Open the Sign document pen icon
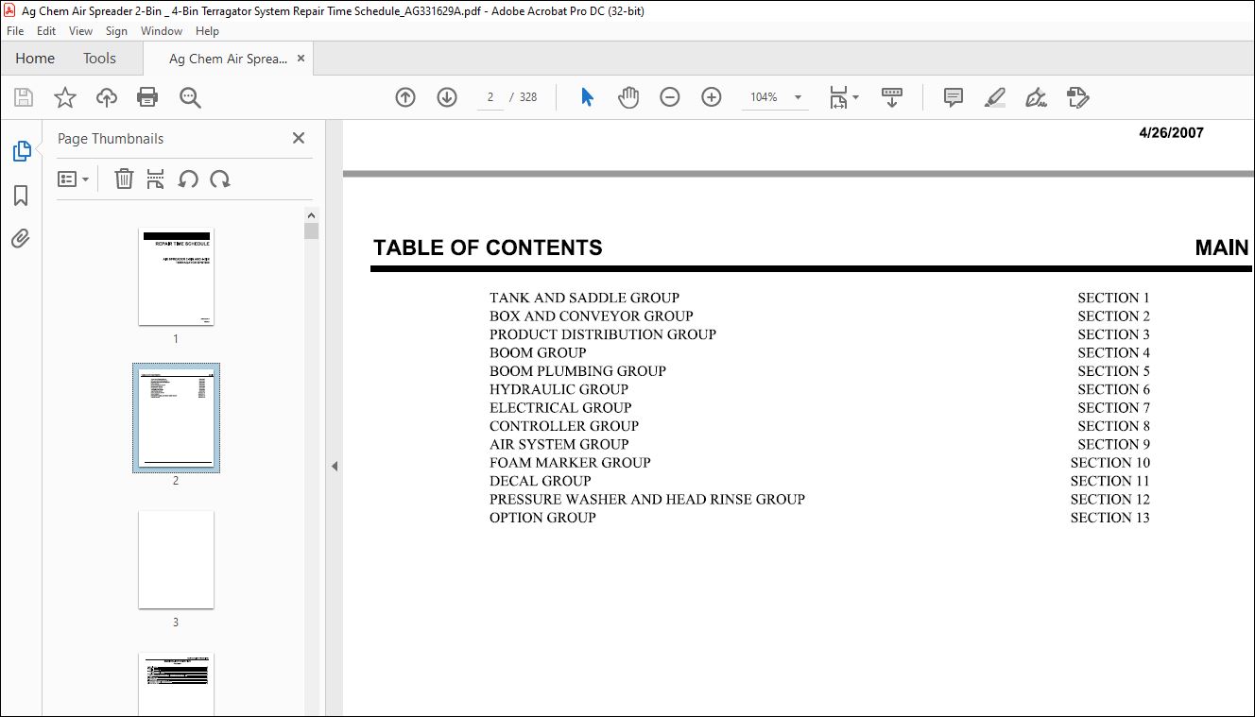This screenshot has height=717, width=1255. click(1036, 97)
